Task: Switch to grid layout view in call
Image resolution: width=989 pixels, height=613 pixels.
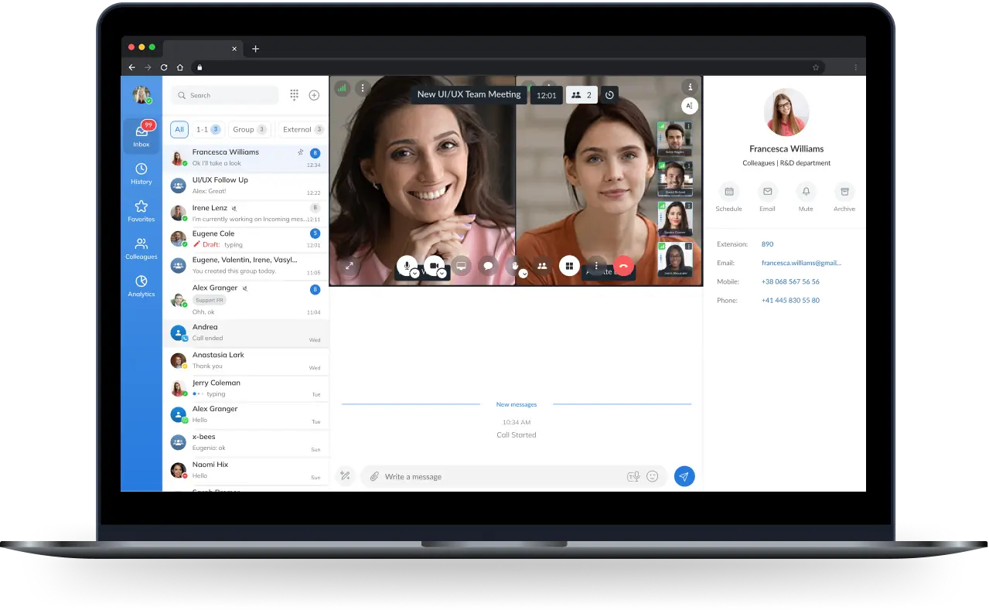Action: [x=569, y=266]
